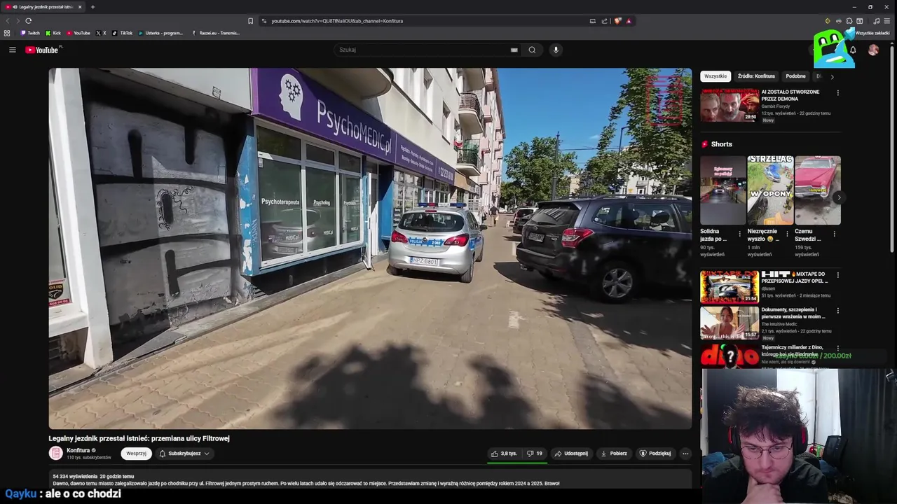Open options for Dokumenty, szczepienia video
Image resolution: width=897 pixels, height=504 pixels.
point(837,311)
